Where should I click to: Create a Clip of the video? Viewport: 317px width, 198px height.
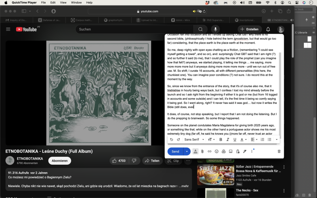[173, 161]
